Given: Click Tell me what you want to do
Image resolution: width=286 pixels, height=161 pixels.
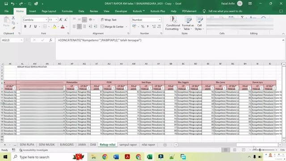Looking at the screenshot, I should 225,11.
